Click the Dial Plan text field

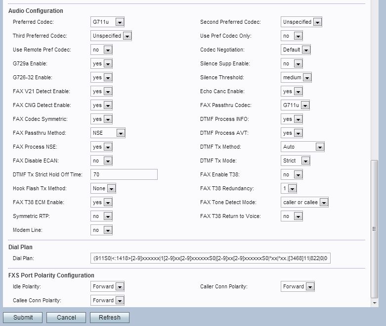[x=211, y=258]
